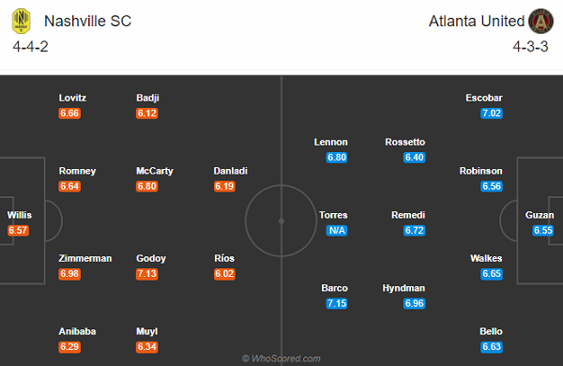Click the Atlanta United crest logo
The height and width of the screenshot is (366, 563).
click(540, 22)
